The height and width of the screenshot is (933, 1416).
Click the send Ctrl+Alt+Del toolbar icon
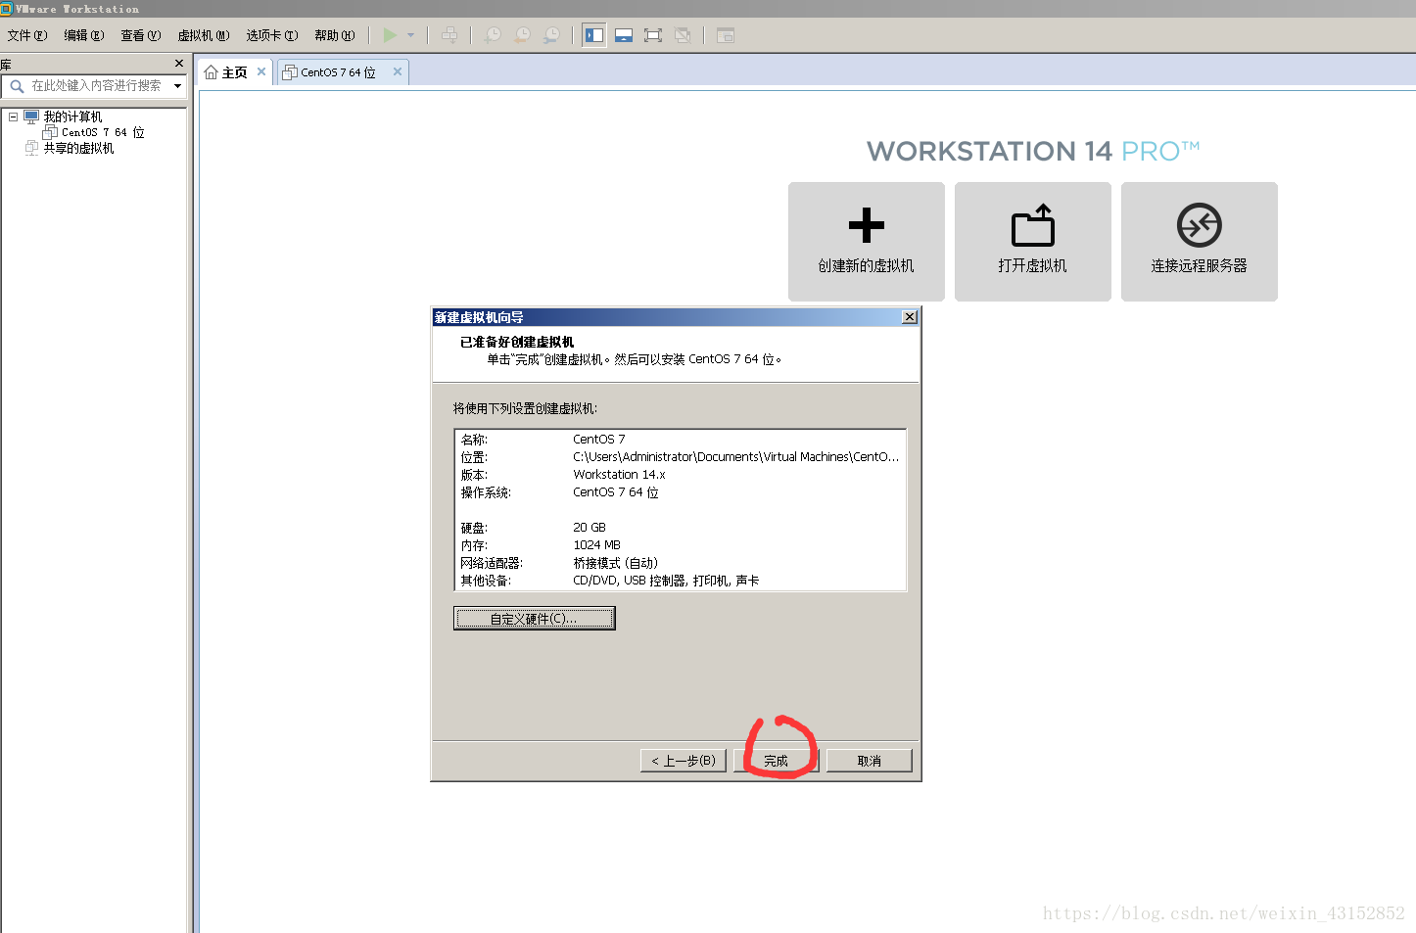coord(449,35)
